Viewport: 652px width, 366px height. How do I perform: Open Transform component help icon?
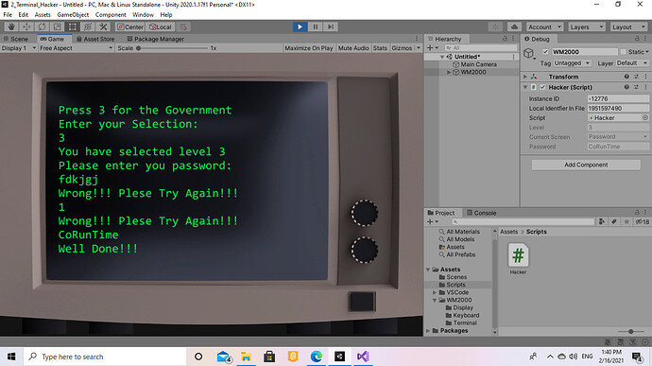(626, 77)
